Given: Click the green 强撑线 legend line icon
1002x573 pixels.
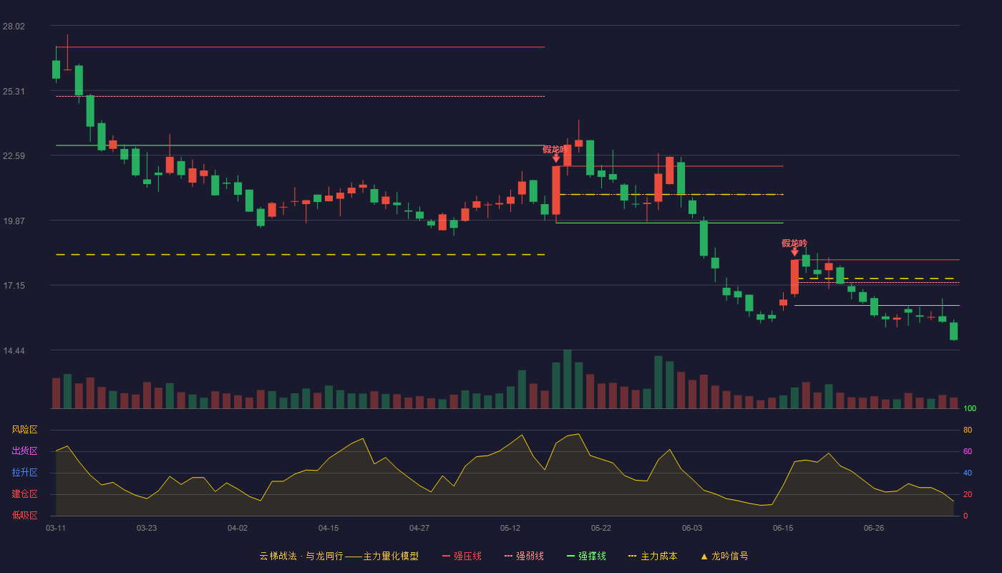Looking at the screenshot, I should point(570,557).
